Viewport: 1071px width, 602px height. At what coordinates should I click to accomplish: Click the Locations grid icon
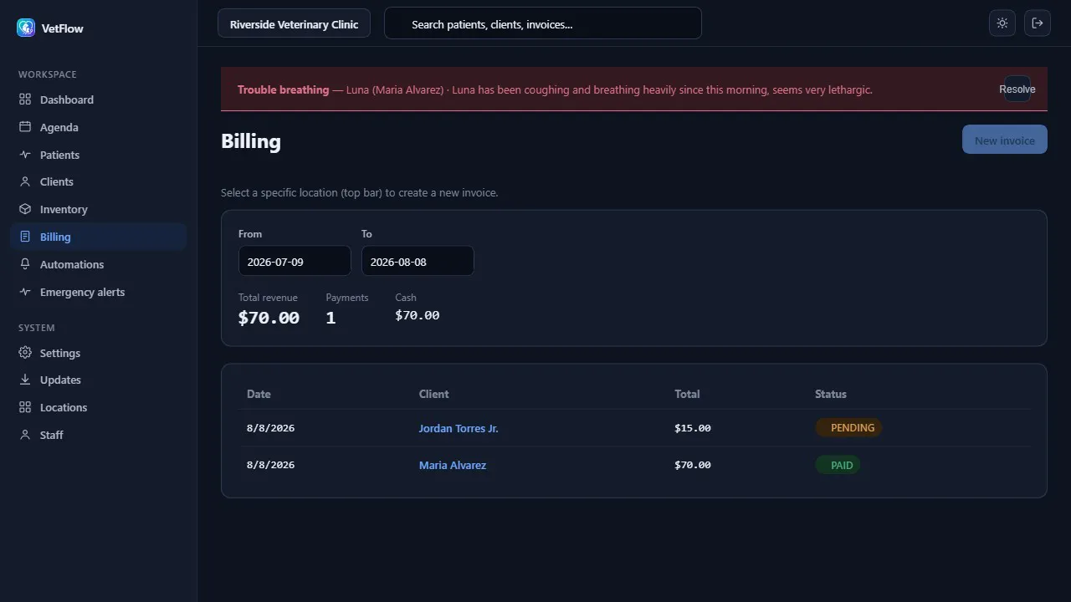point(25,407)
